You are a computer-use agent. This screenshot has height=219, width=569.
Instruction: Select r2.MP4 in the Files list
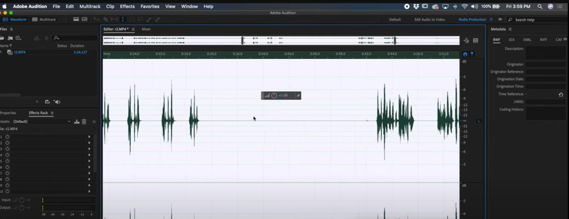(x=19, y=52)
